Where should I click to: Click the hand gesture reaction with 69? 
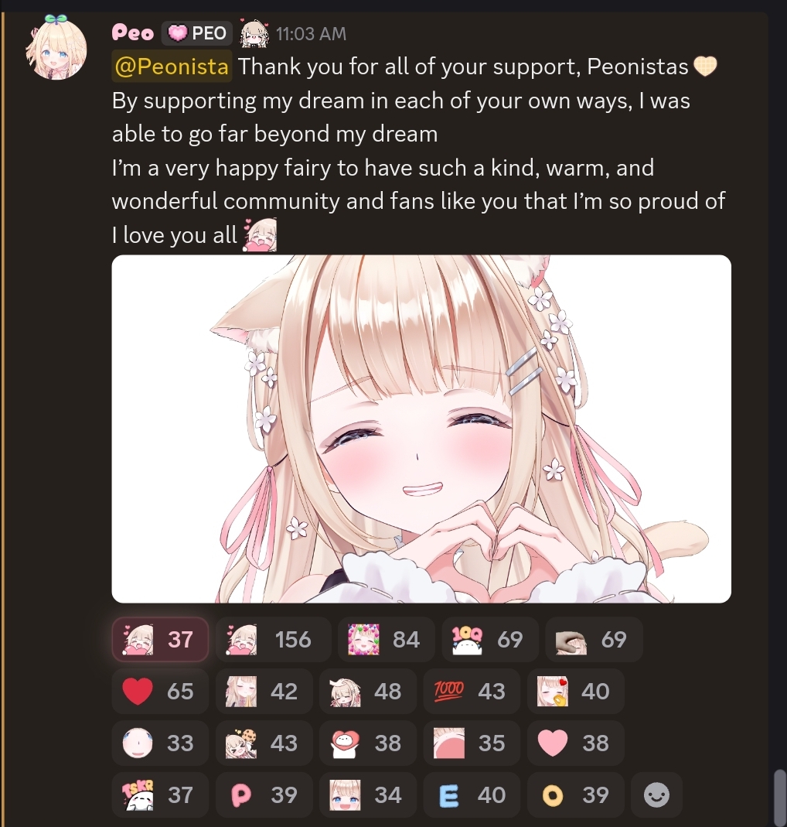pos(594,639)
